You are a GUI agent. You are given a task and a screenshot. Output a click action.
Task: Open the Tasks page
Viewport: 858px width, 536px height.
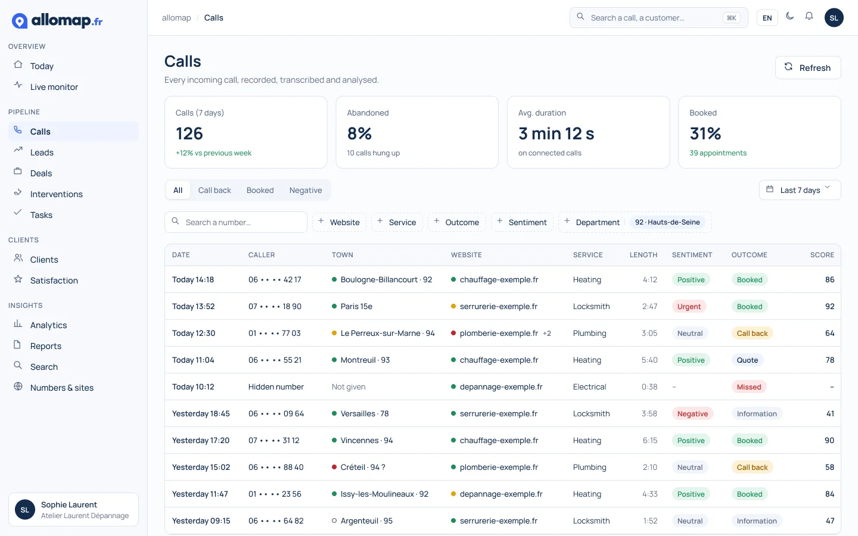[73, 215]
